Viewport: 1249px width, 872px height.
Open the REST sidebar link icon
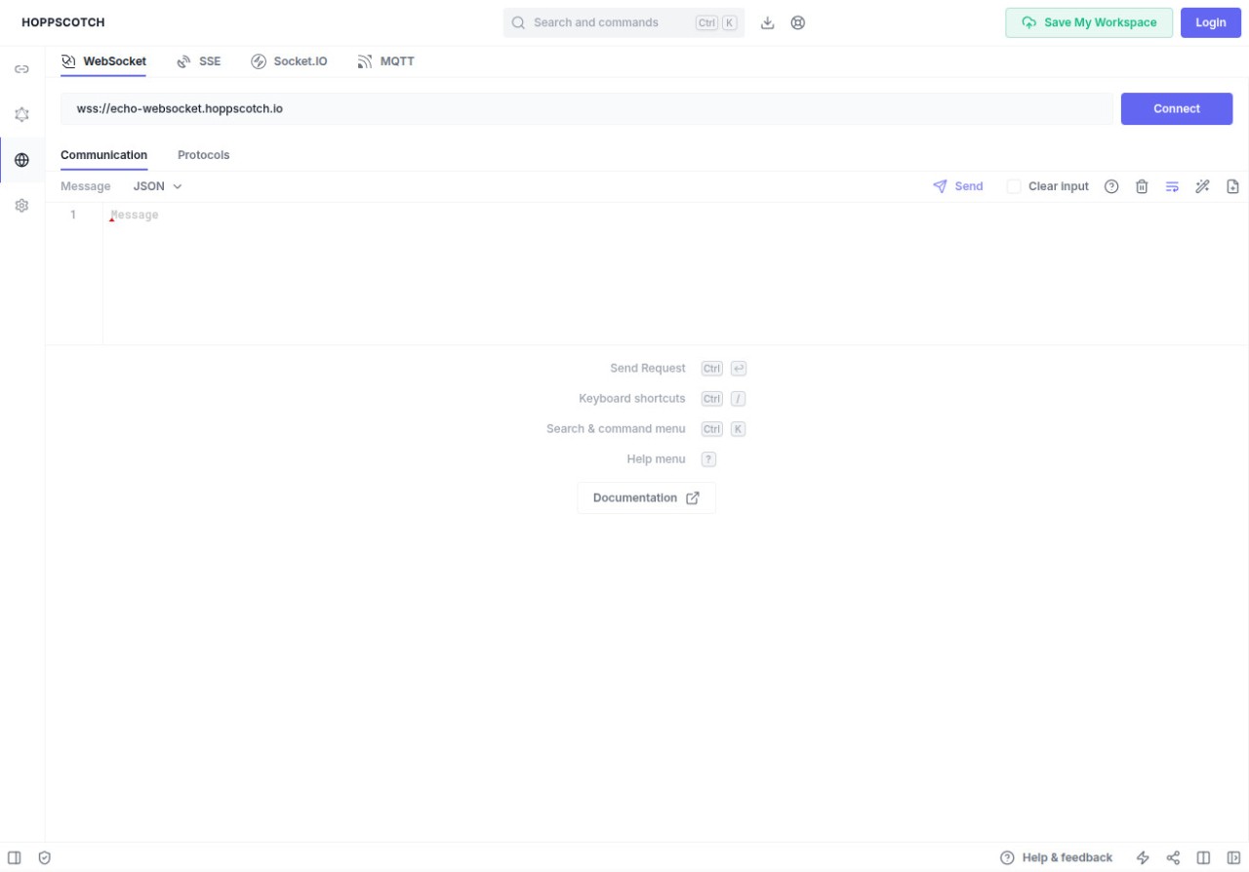pos(21,69)
